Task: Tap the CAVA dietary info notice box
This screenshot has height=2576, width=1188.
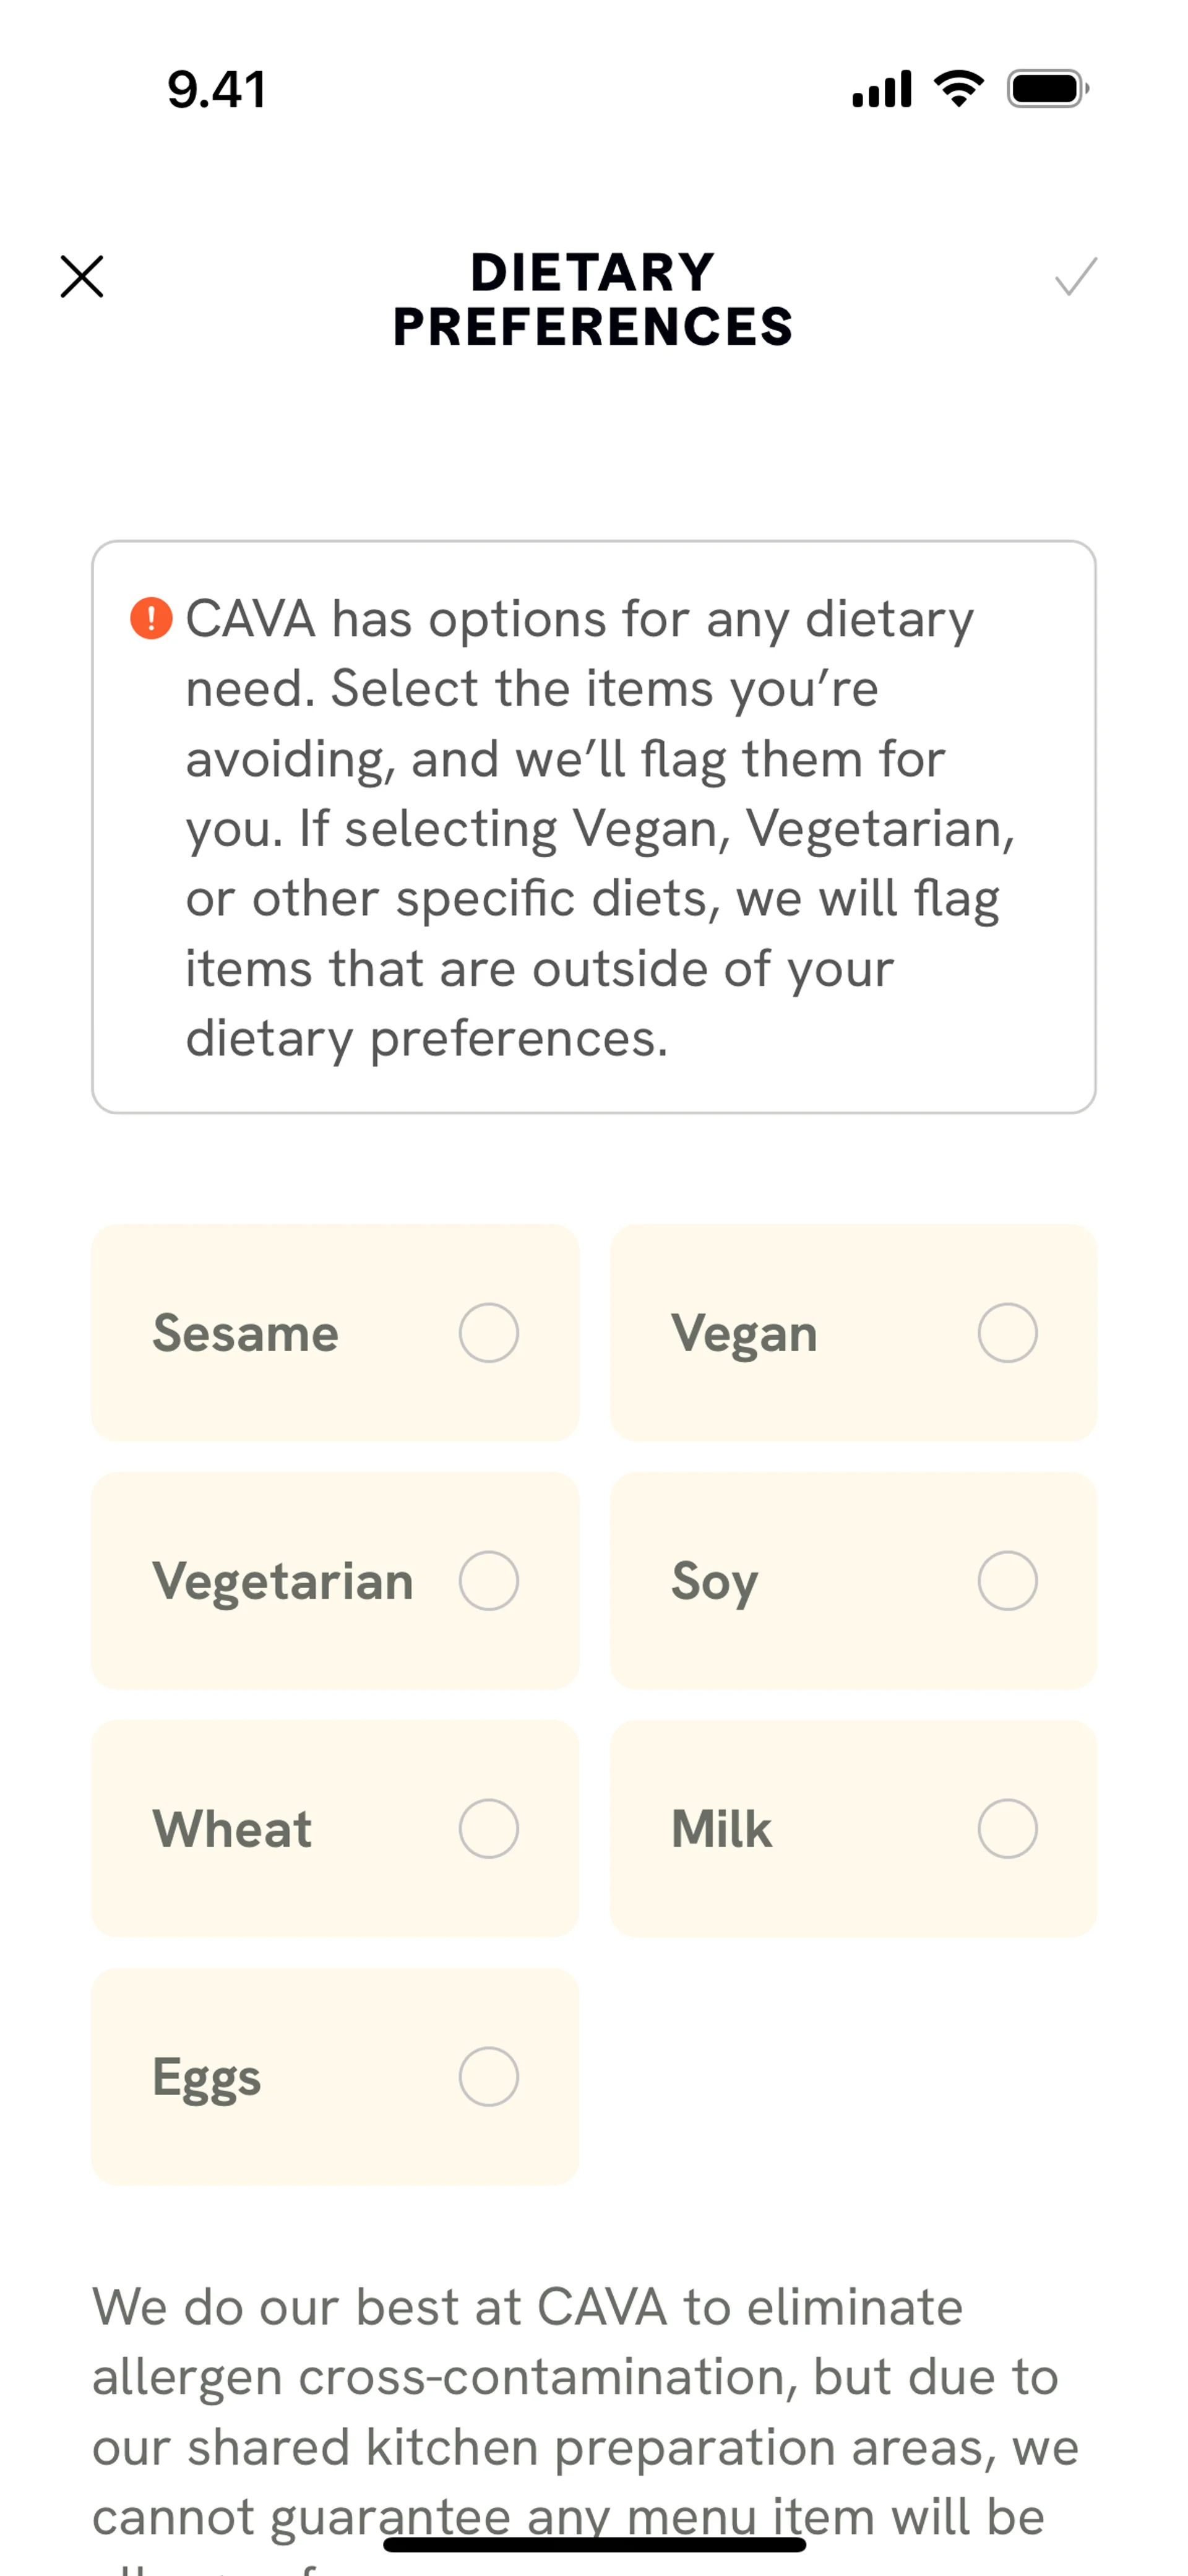Action: 593,827
